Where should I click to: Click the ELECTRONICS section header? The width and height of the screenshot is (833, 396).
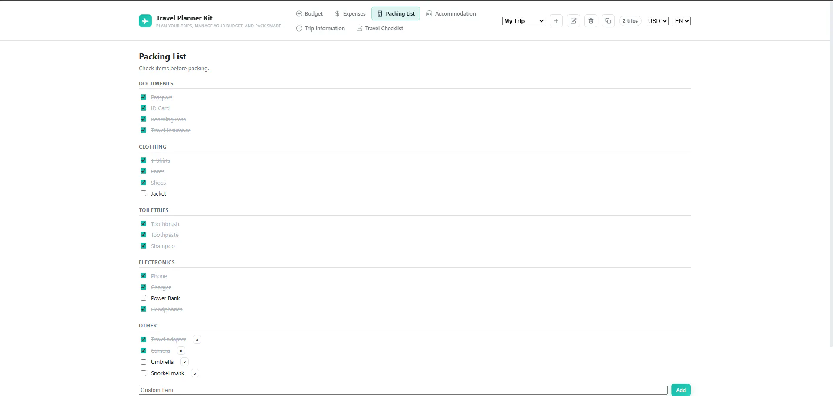(157, 262)
